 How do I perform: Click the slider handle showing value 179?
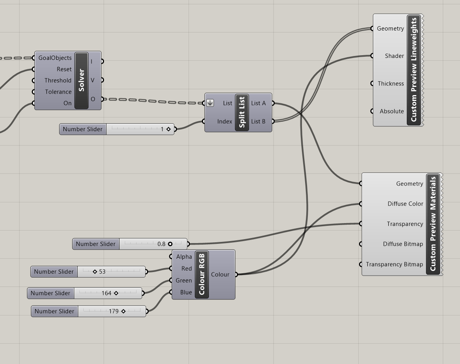[123, 312]
